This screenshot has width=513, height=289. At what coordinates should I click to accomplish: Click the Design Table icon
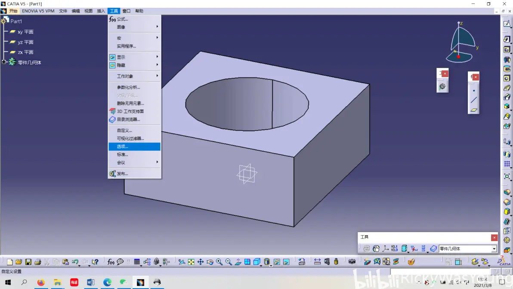coord(137,261)
